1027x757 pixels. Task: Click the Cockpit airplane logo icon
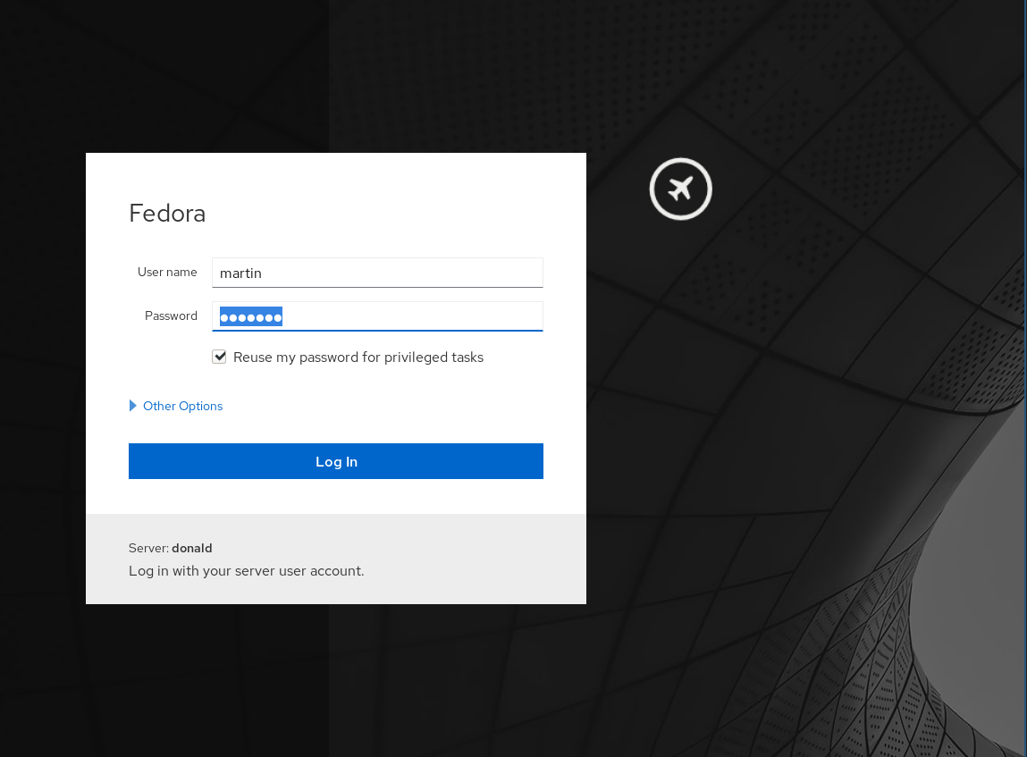tap(680, 189)
